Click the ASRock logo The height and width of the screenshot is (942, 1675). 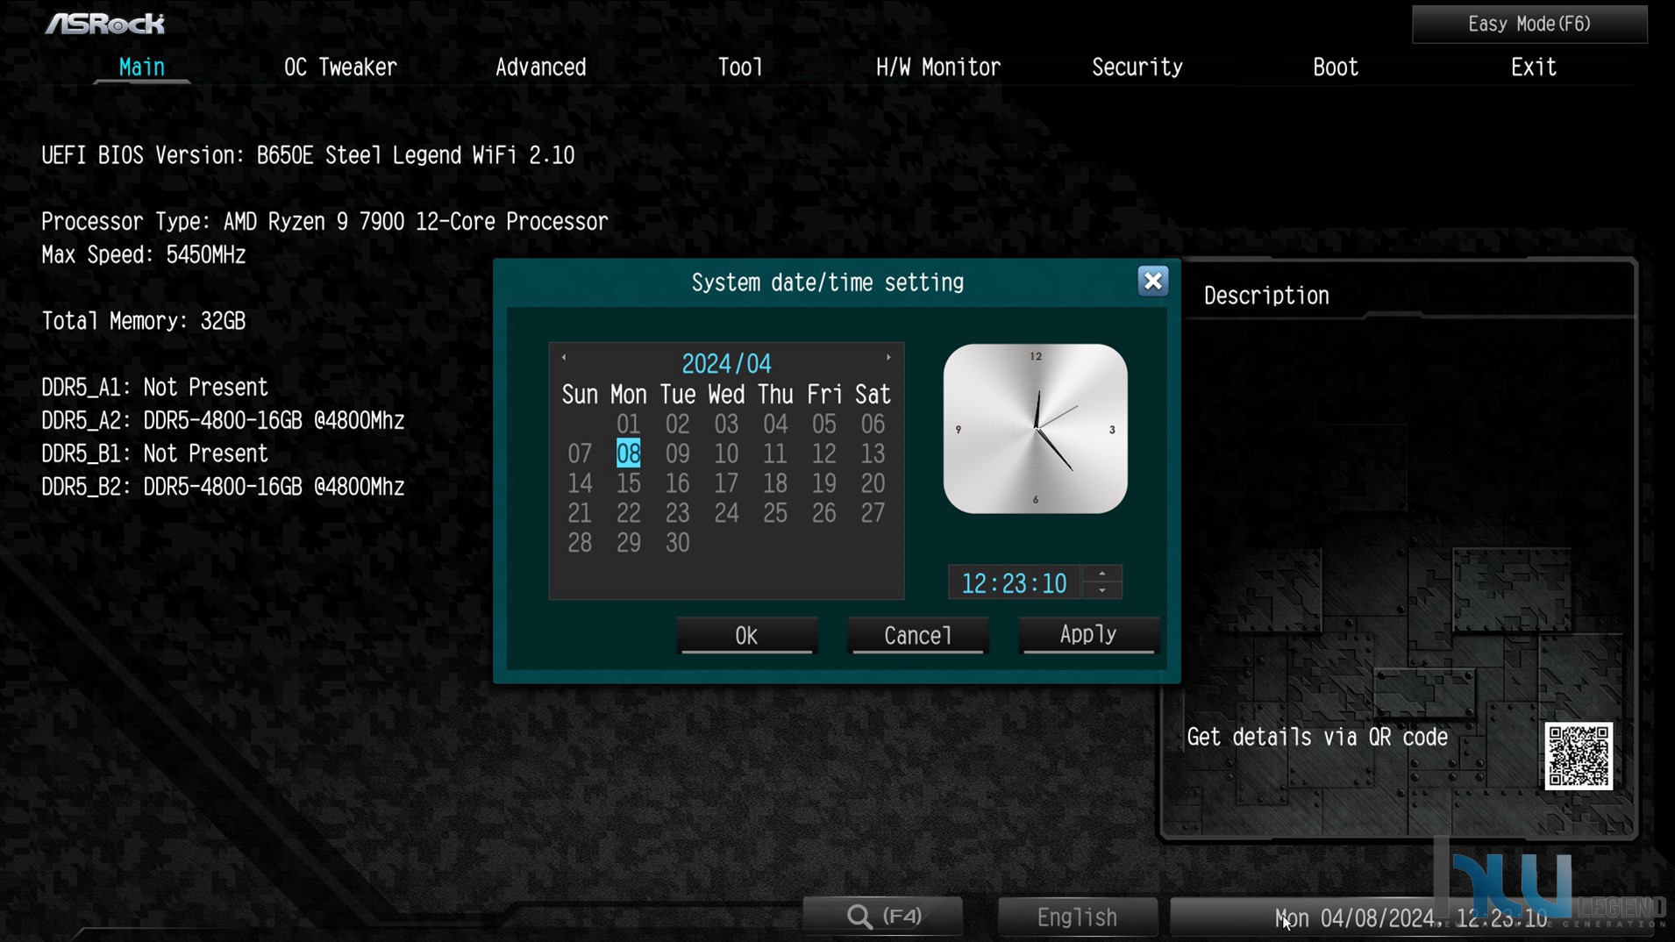click(x=105, y=24)
